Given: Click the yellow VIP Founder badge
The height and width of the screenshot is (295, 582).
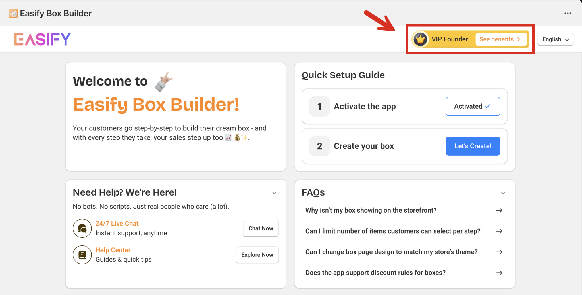Looking at the screenshot, I should pyautogui.click(x=450, y=39).
